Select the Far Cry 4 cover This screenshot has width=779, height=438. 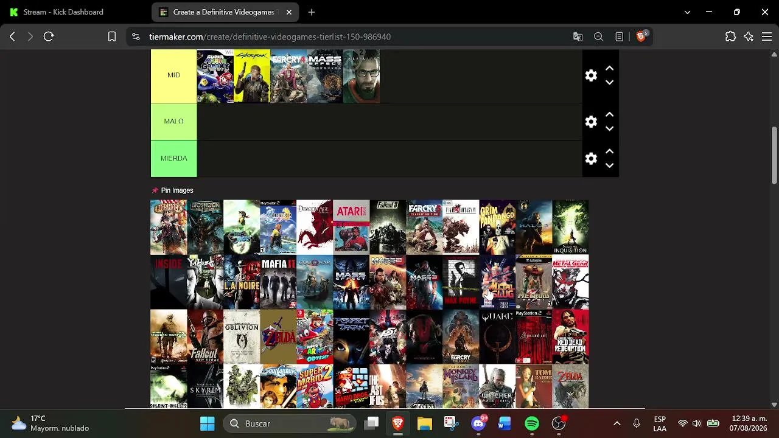pyautogui.click(x=288, y=76)
